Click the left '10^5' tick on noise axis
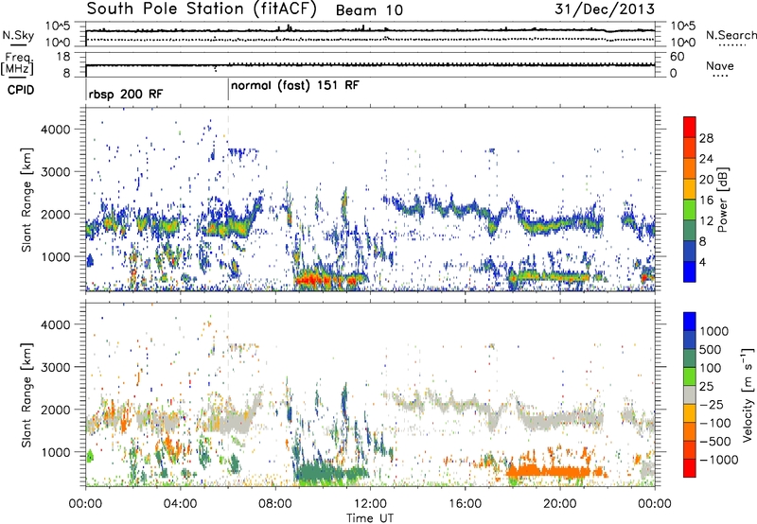 [58, 26]
